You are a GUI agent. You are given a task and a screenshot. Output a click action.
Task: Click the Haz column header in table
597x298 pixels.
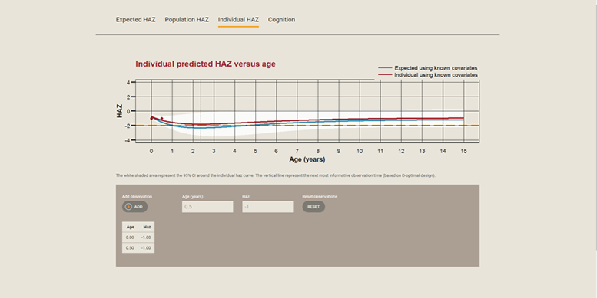point(147,227)
